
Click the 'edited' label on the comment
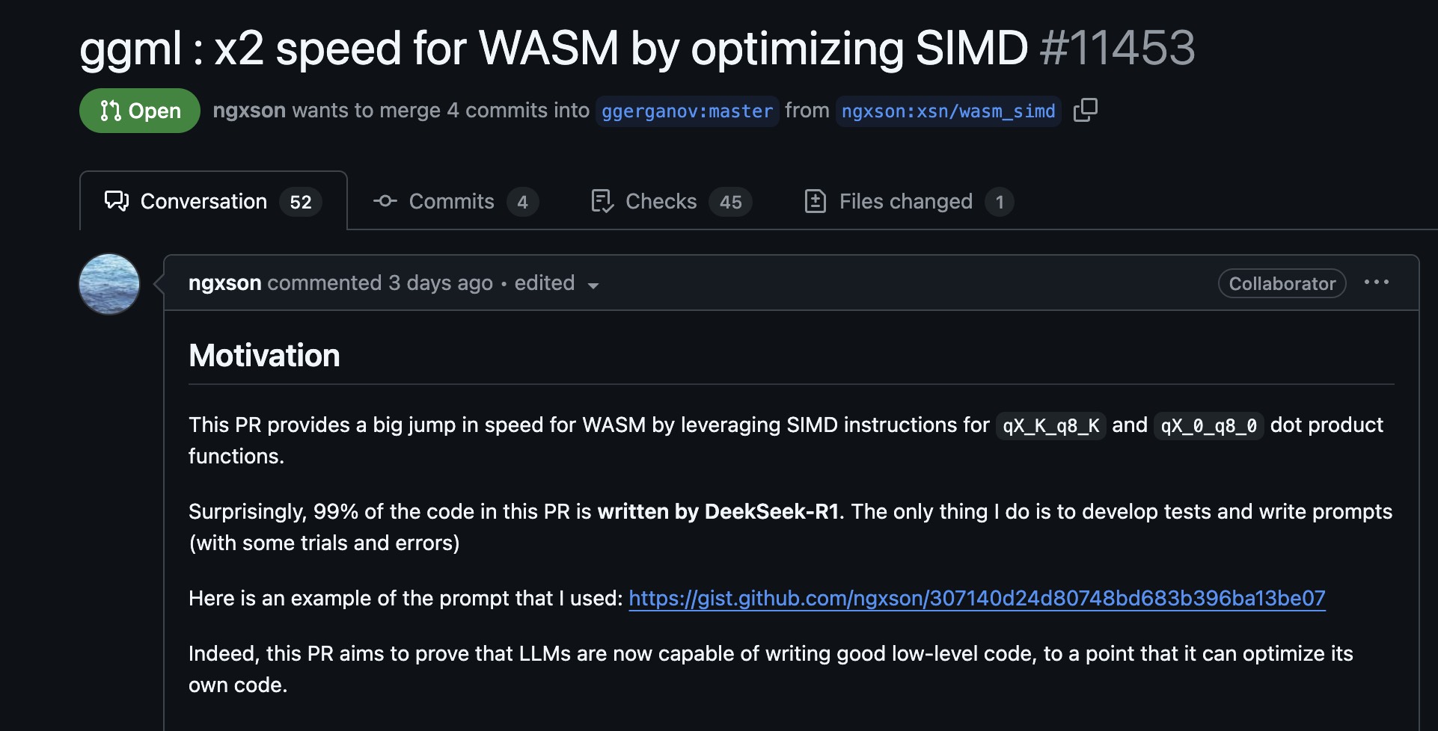[545, 283]
